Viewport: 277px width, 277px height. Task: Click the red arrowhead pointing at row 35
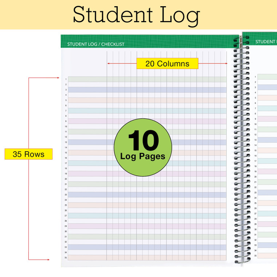coord(48,260)
